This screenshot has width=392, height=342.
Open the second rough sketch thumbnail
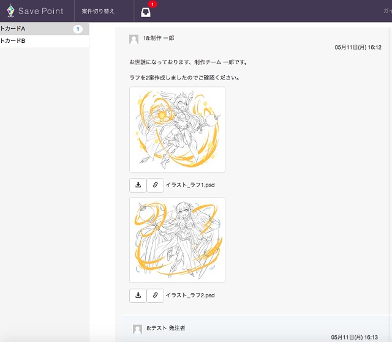click(177, 240)
